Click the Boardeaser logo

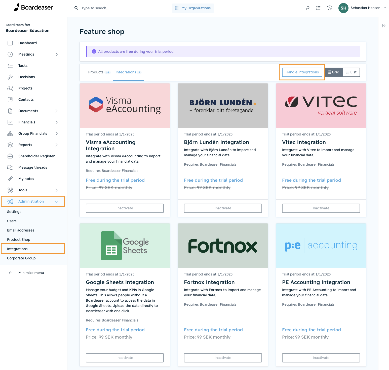tap(33, 7)
